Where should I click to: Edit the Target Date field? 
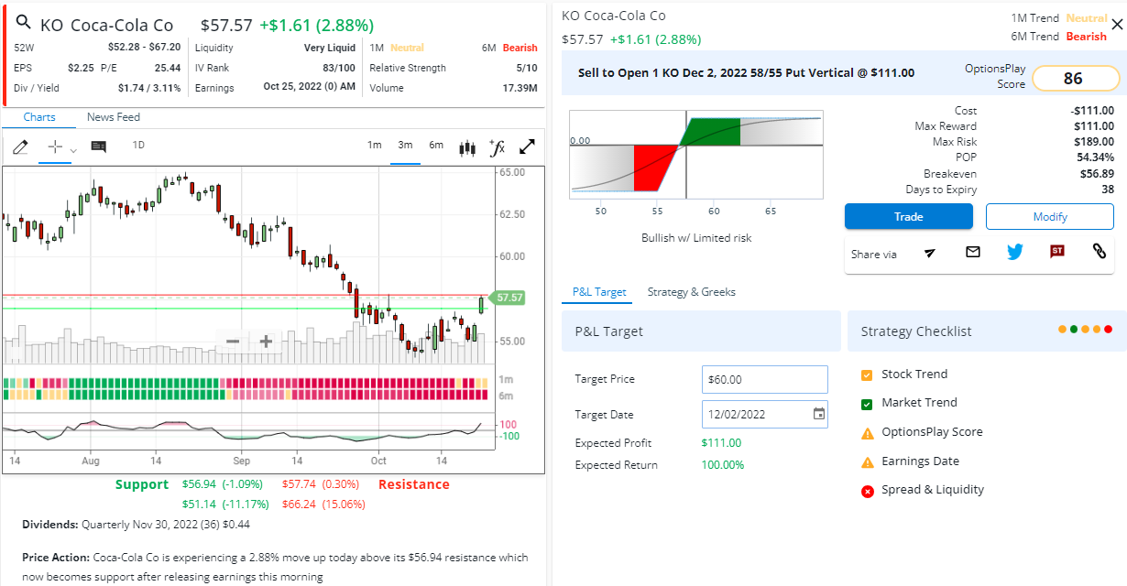click(x=765, y=414)
